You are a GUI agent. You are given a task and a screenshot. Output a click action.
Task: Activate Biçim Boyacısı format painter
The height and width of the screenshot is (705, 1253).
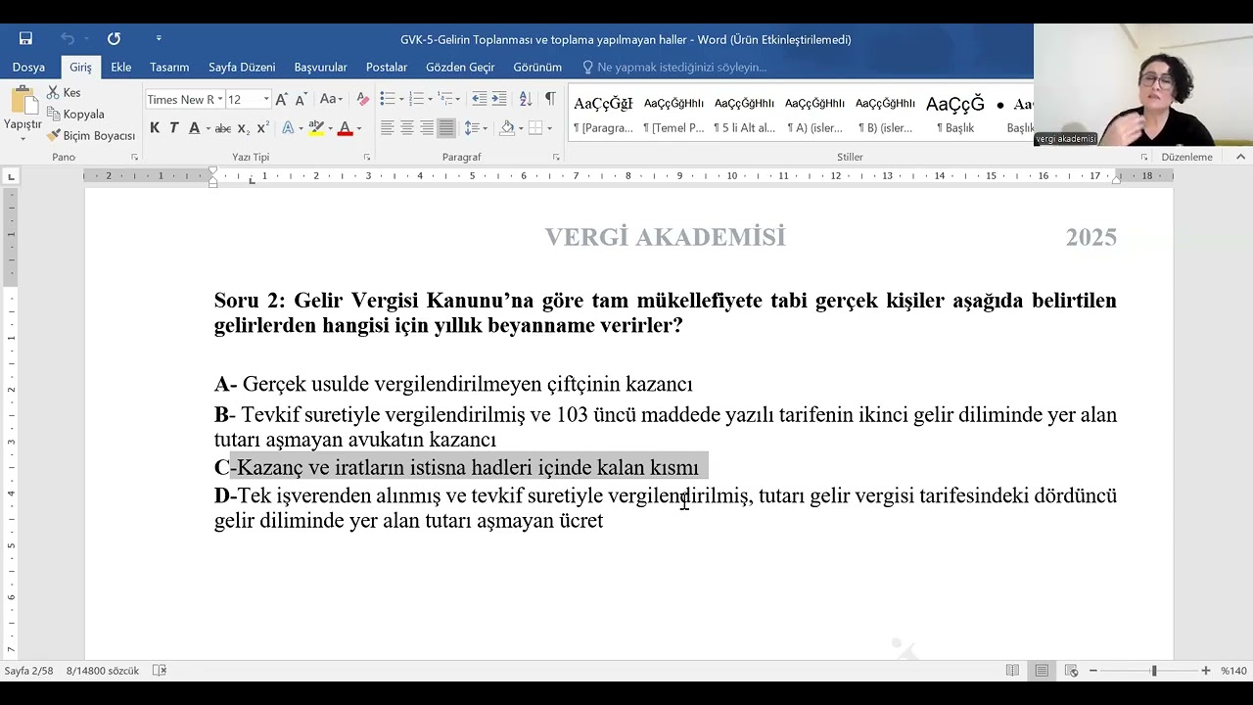pos(91,135)
